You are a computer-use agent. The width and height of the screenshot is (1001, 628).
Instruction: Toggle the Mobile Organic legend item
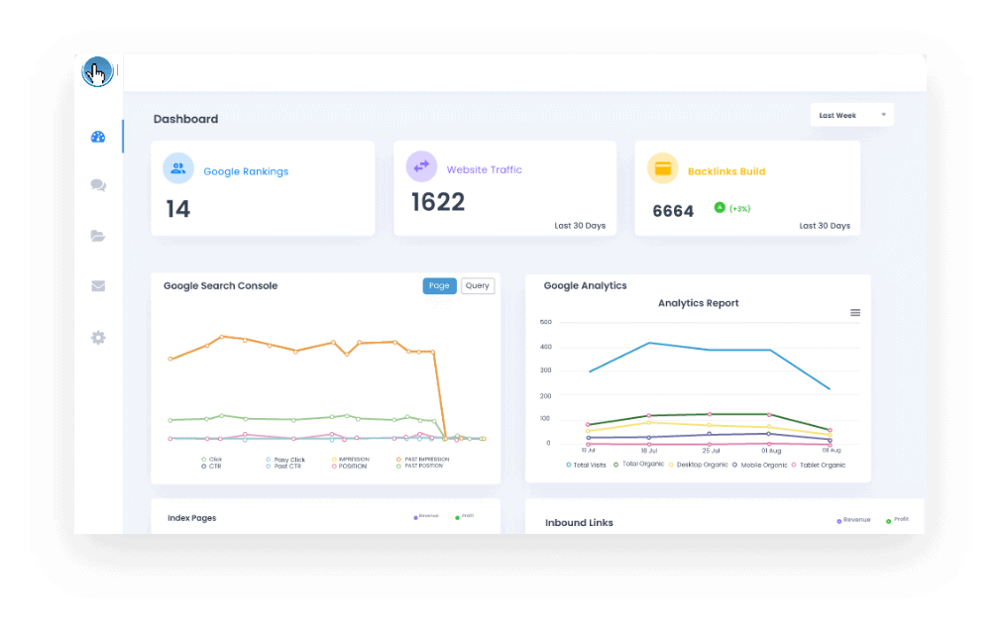point(759,464)
